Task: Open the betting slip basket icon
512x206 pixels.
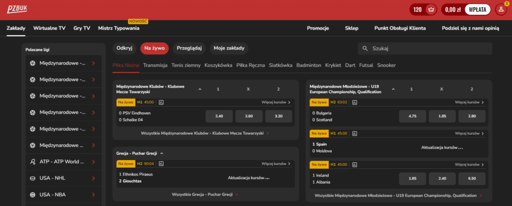Action: pos(431,10)
